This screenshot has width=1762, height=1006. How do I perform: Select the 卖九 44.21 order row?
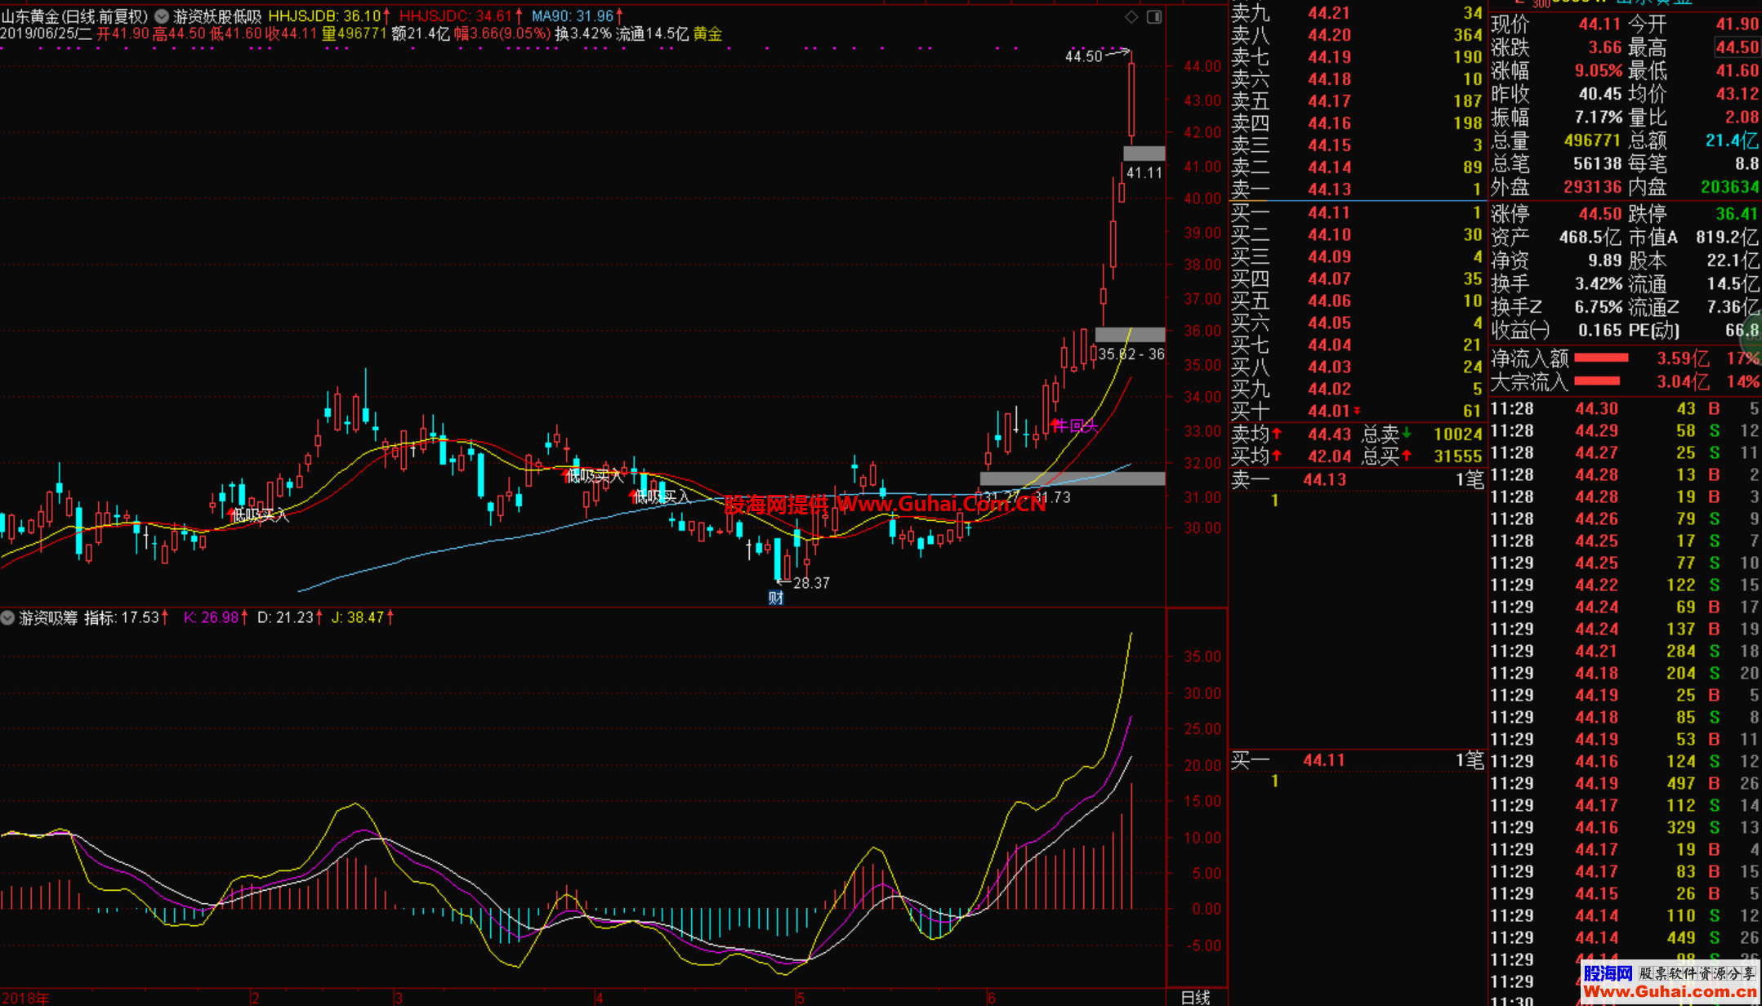pos(1356,12)
